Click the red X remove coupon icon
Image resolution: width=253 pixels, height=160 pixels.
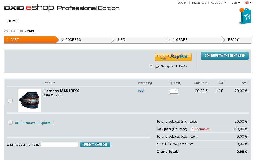(x=192, y=129)
